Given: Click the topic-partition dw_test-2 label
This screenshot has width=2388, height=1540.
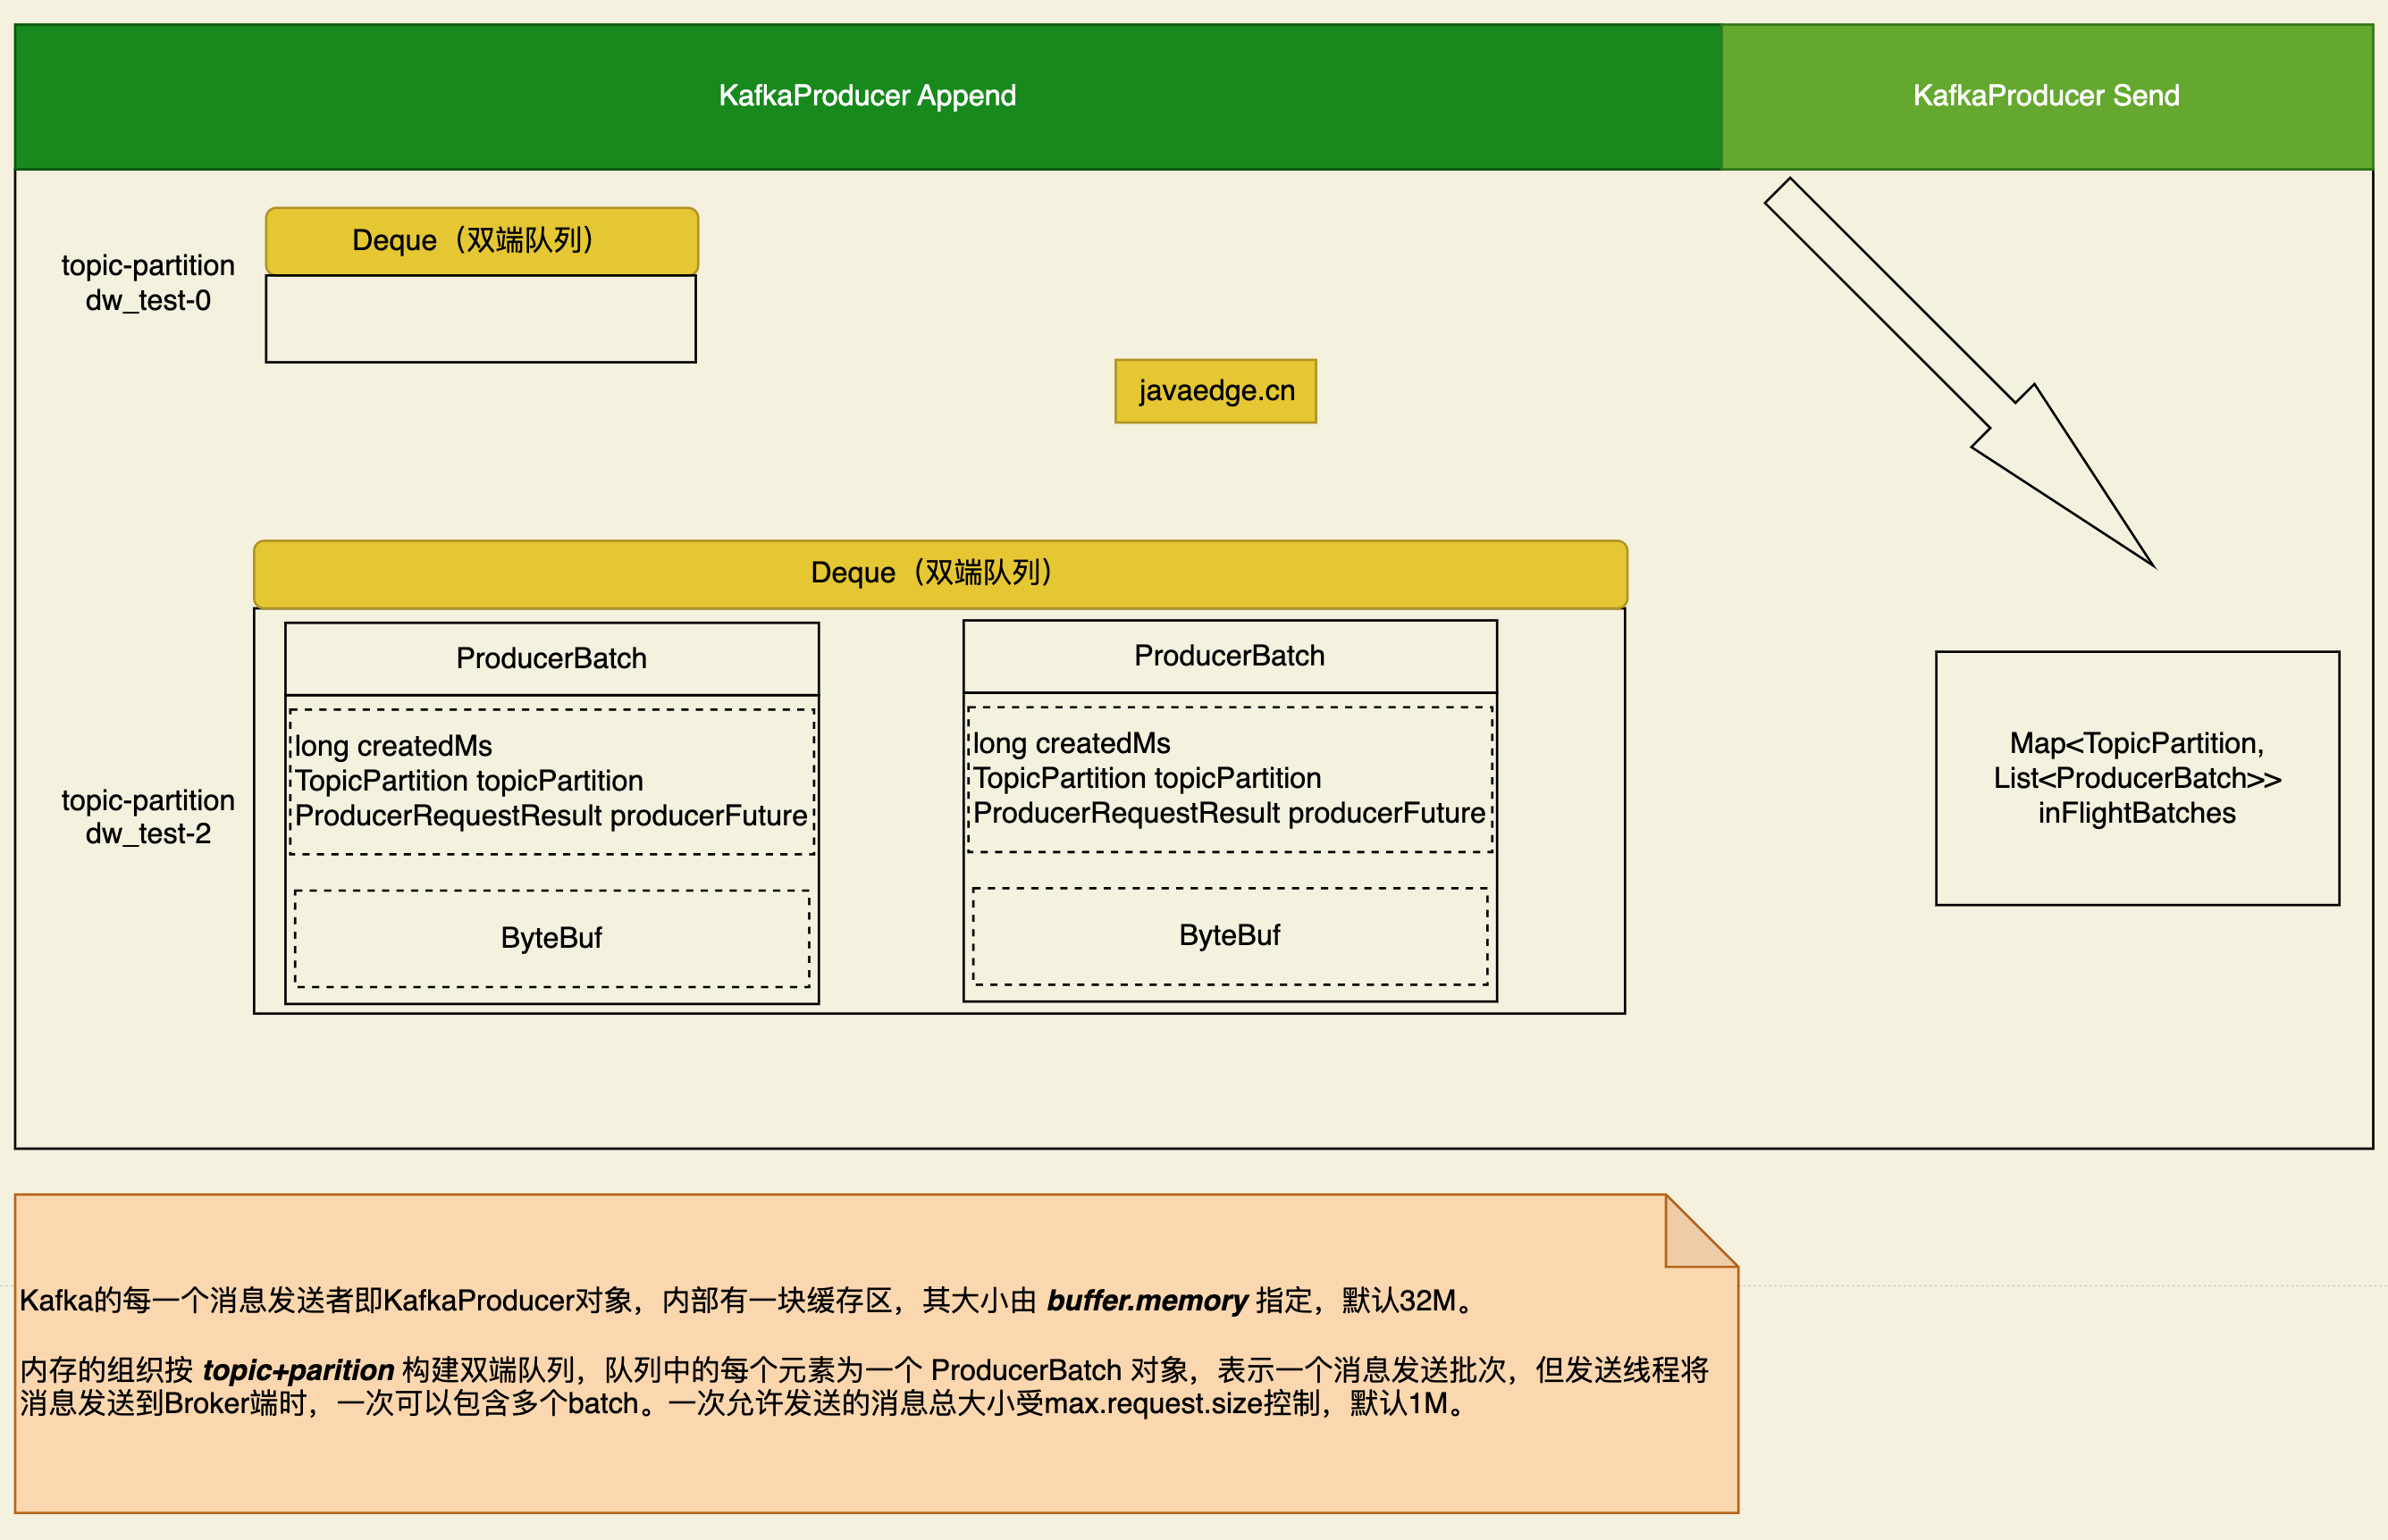Looking at the screenshot, I should [x=148, y=817].
